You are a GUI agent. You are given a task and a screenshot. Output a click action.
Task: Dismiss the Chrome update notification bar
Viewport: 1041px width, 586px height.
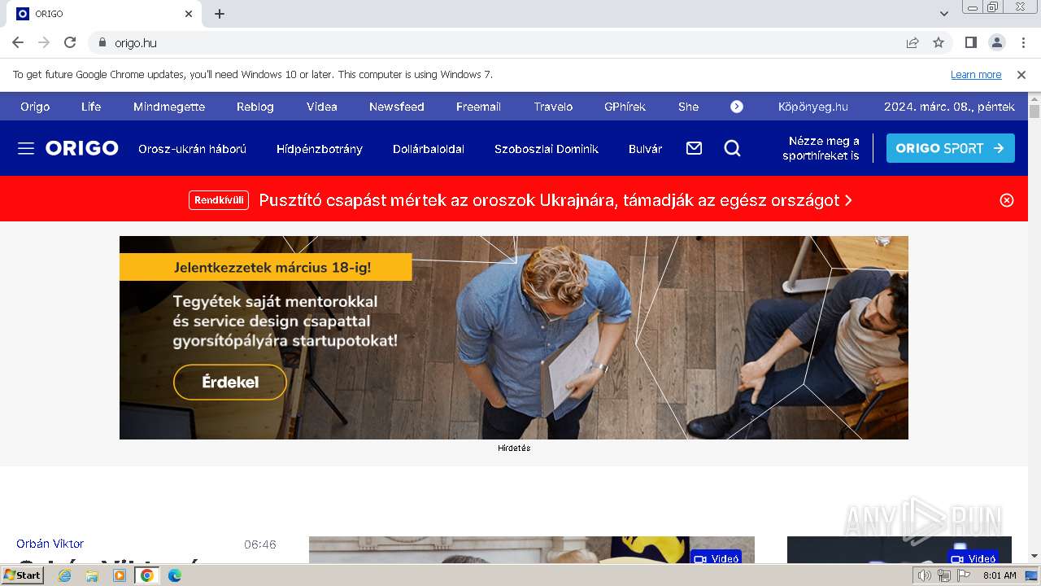pyautogui.click(x=1021, y=75)
